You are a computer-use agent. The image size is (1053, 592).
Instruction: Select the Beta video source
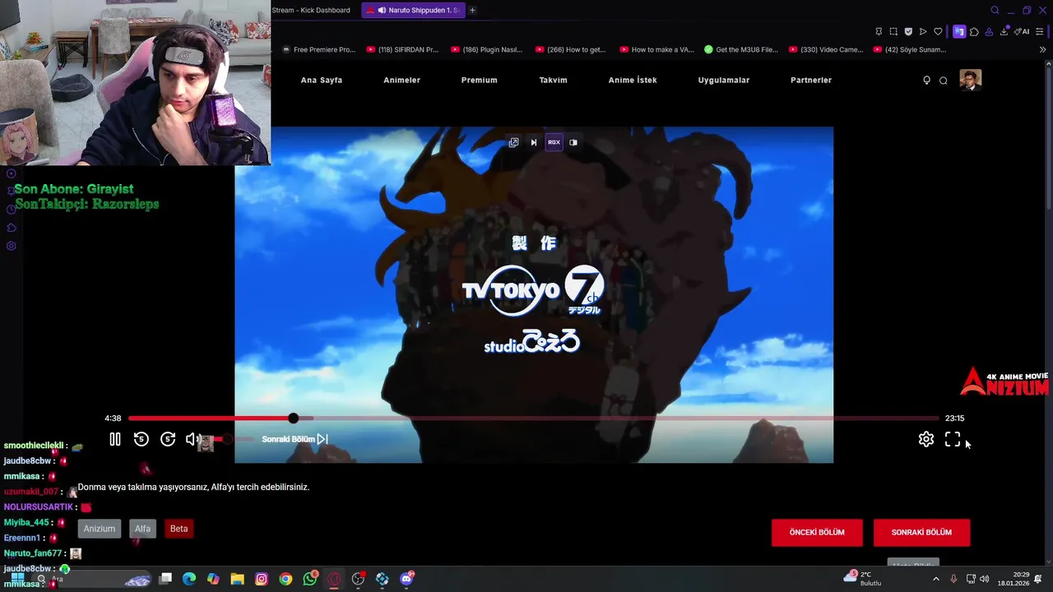[179, 529]
